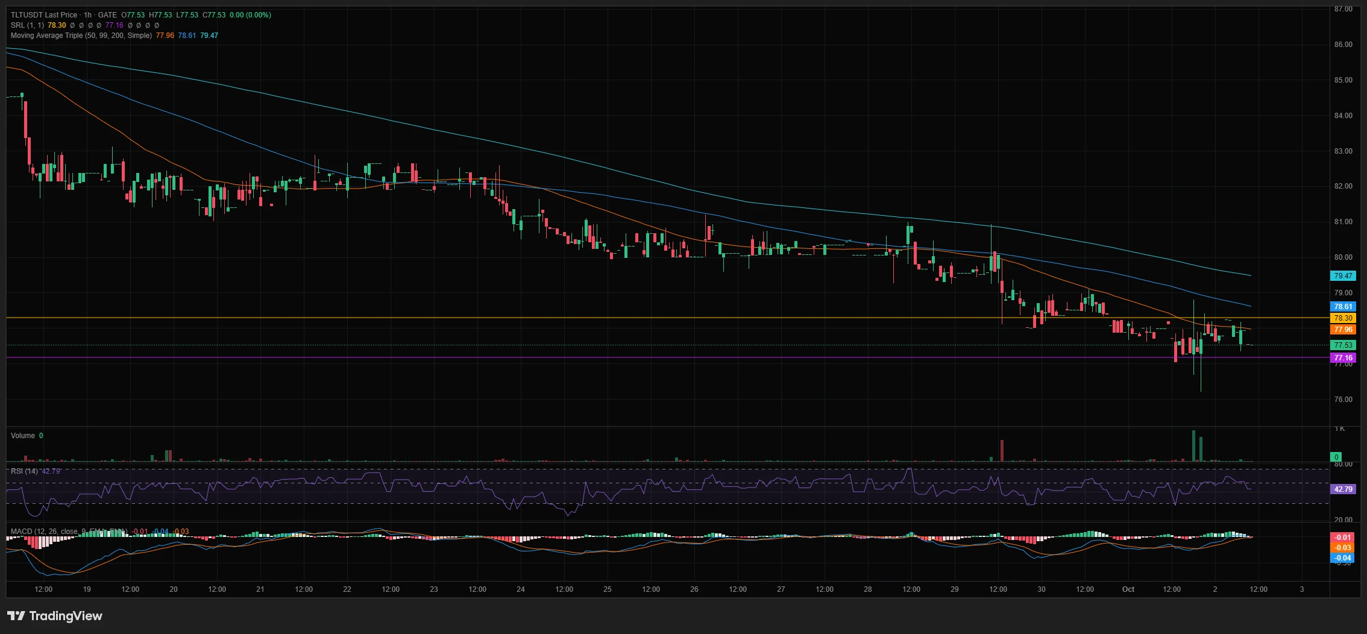
Task: Click the 79.47 value in the Moving Average legend
Action: [x=209, y=36]
